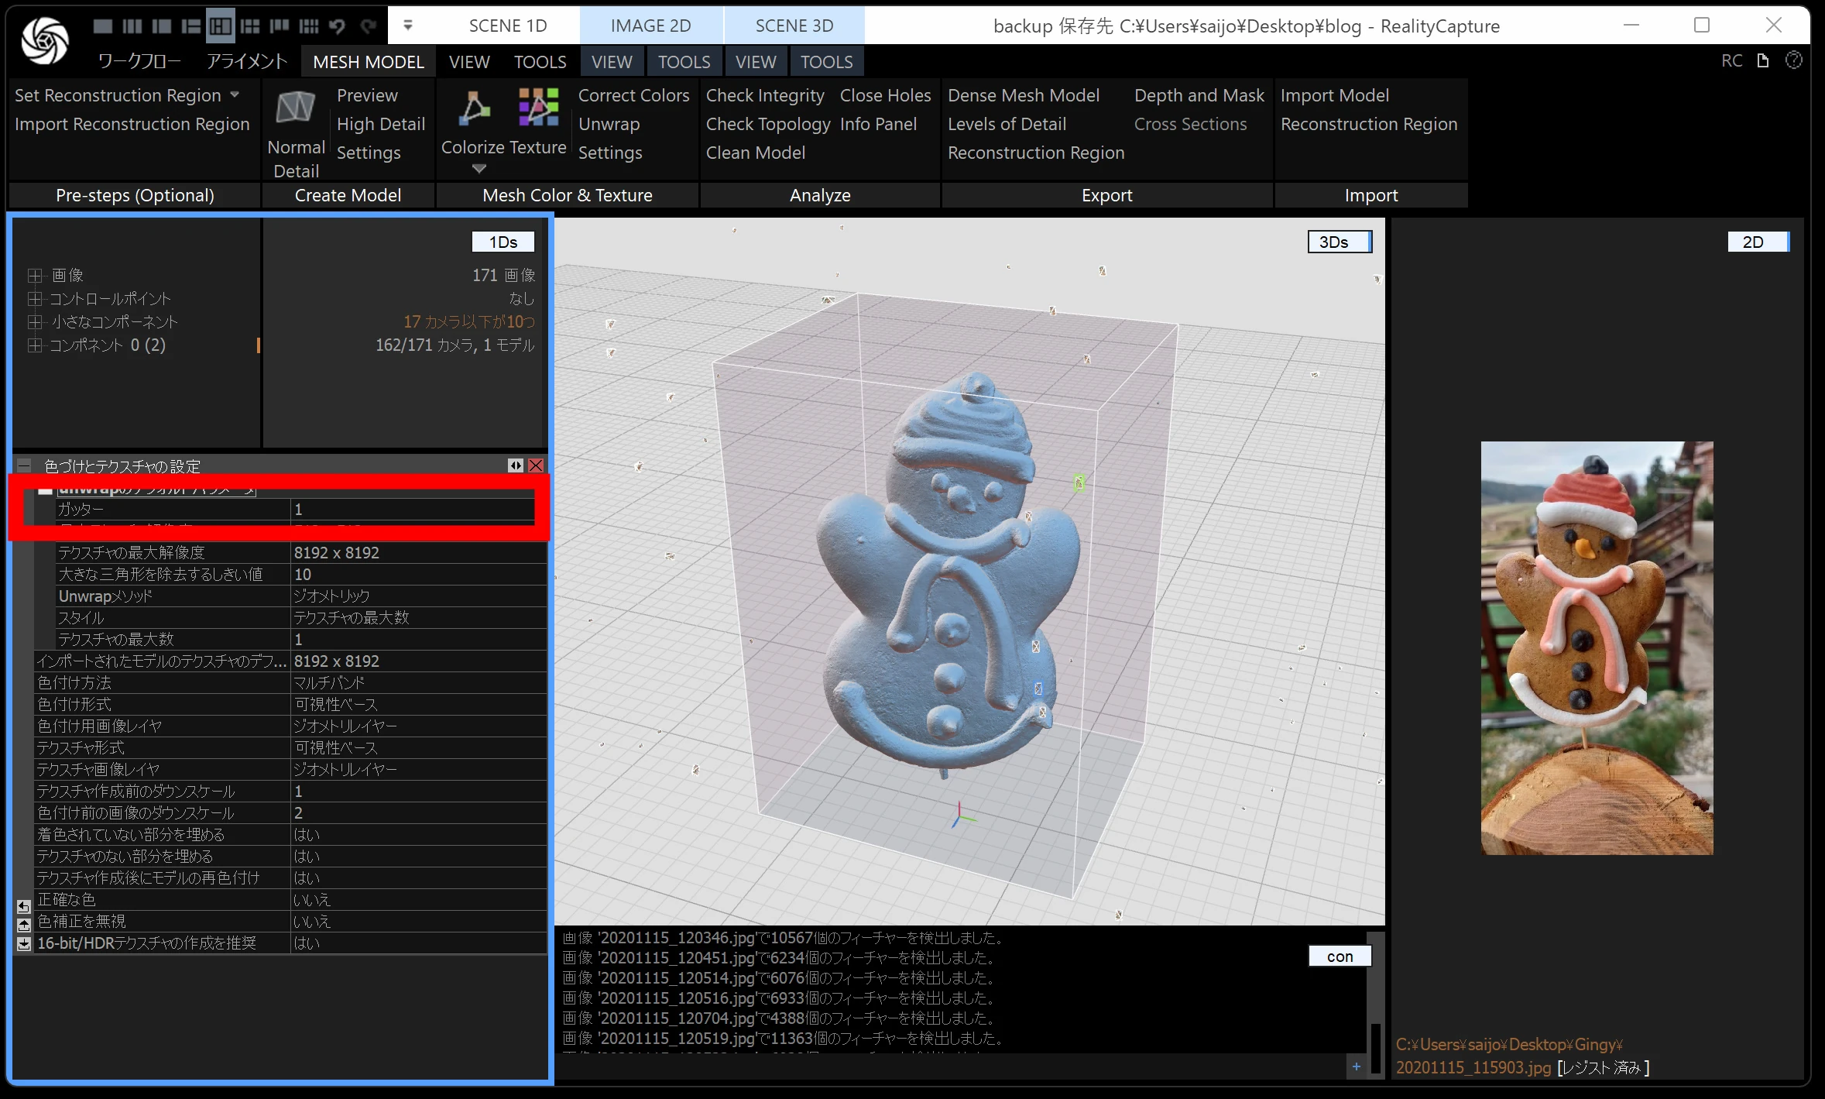Click the Close Holes button

coord(885,95)
